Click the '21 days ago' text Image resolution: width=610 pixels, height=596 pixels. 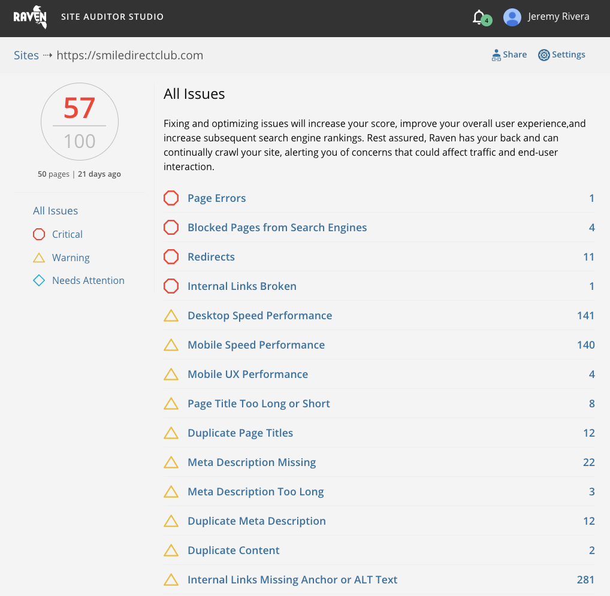pyautogui.click(x=99, y=174)
